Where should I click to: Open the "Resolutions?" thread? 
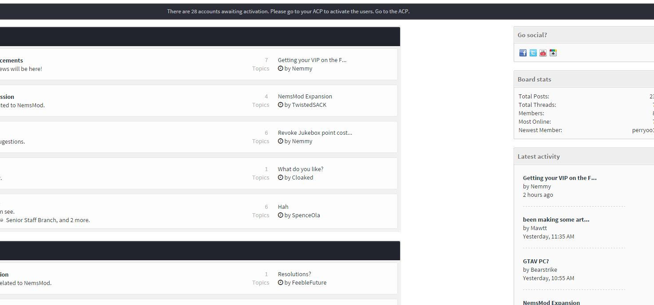(294, 274)
